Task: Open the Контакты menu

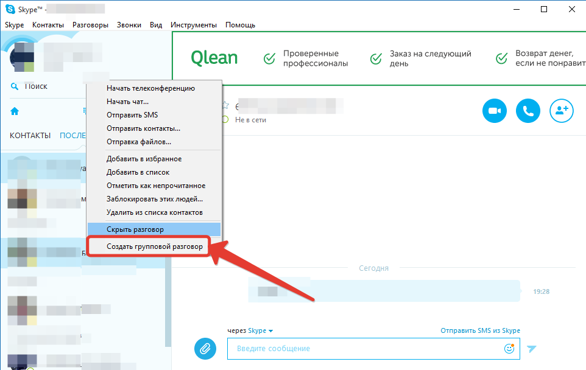Action: pyautogui.click(x=48, y=25)
